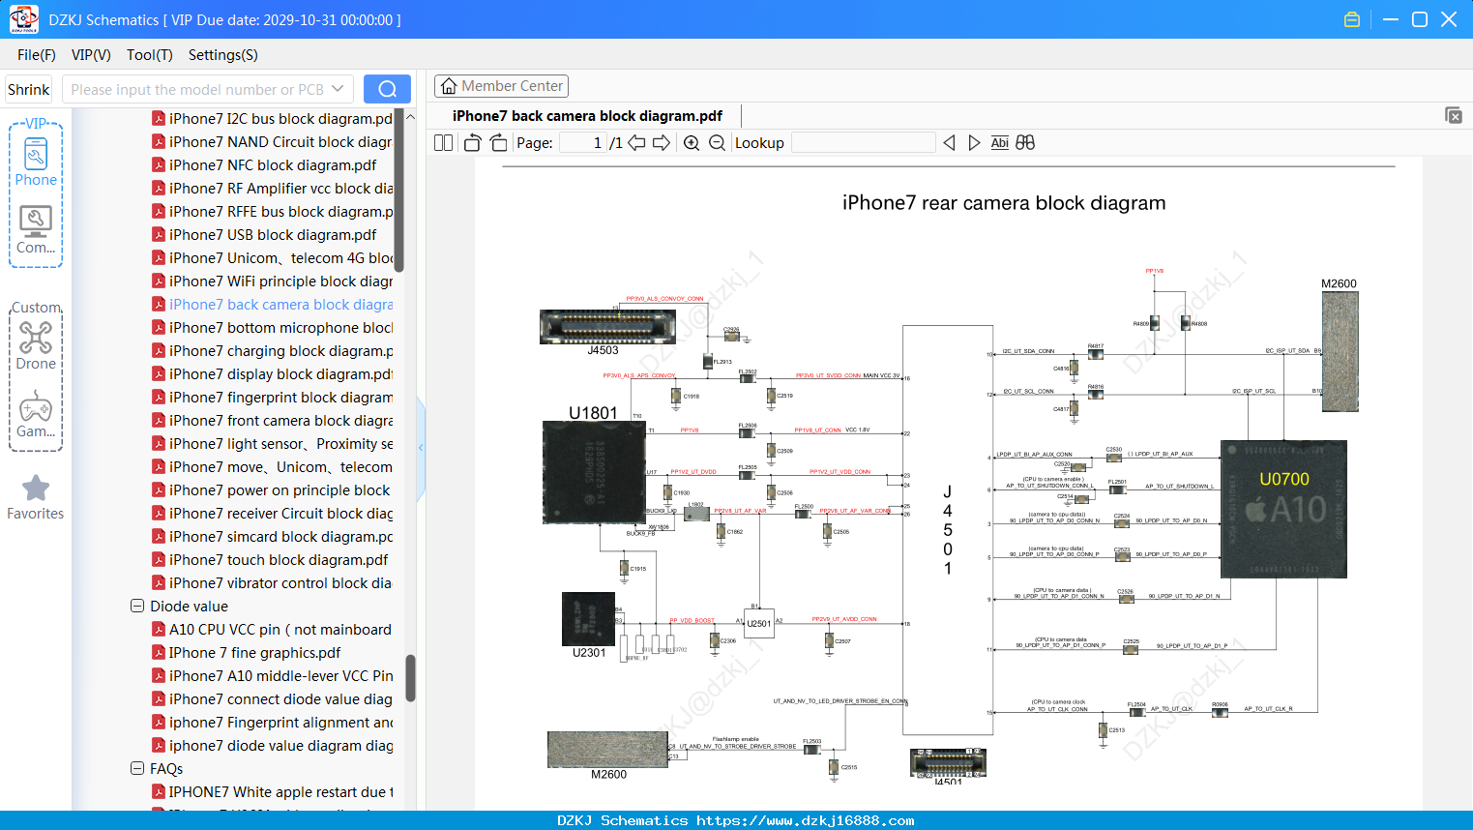Image resolution: width=1473 pixels, height=830 pixels.
Task: Open iPhone7 receiver Circuit block diagram
Action: tap(280, 514)
